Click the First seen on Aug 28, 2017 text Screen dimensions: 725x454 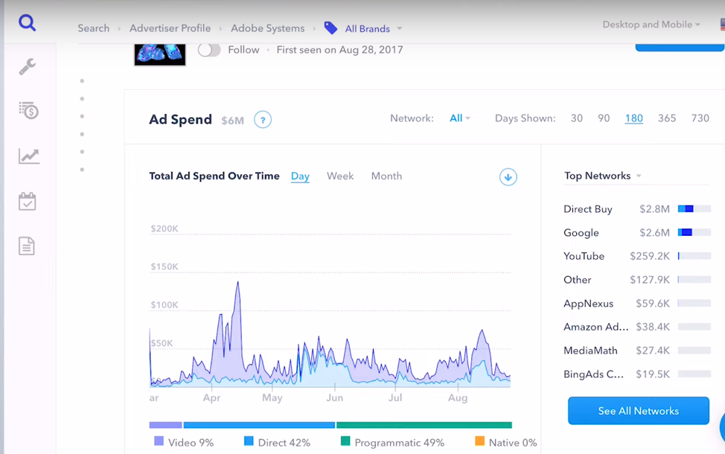340,50
